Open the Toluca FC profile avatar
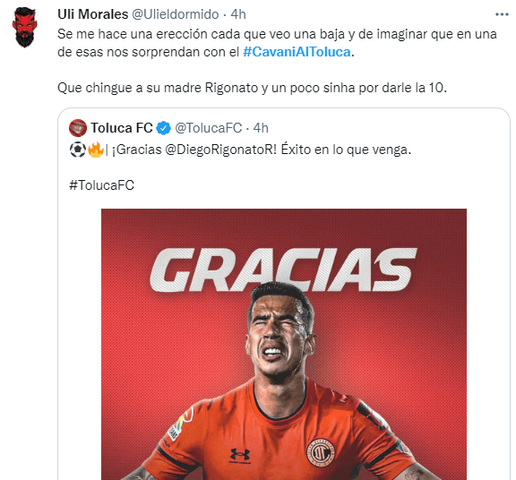The width and height of the screenshot is (516, 480). point(78,128)
